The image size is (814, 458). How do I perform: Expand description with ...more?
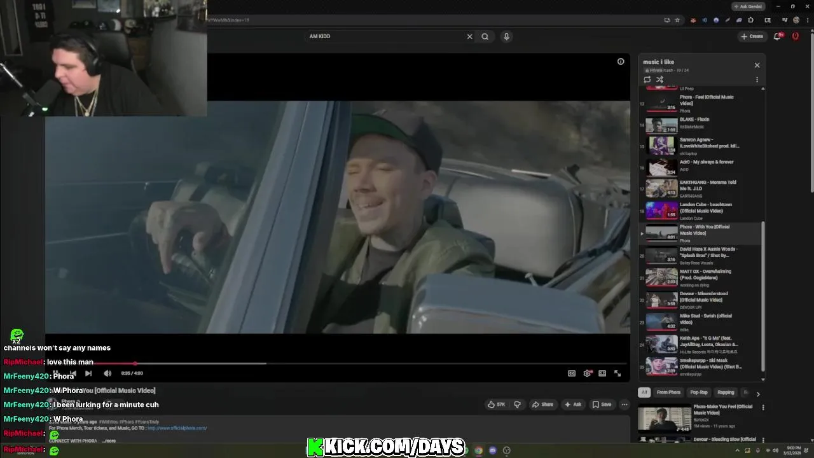coord(109,441)
